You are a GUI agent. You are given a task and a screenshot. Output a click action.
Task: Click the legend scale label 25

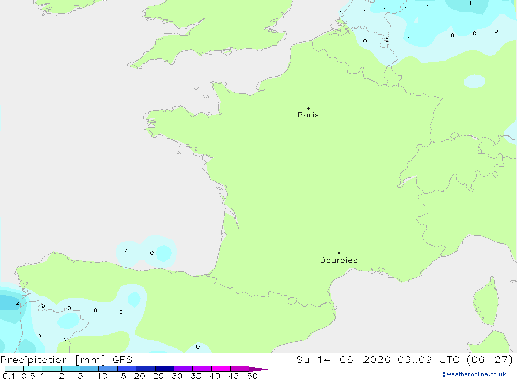158,376
